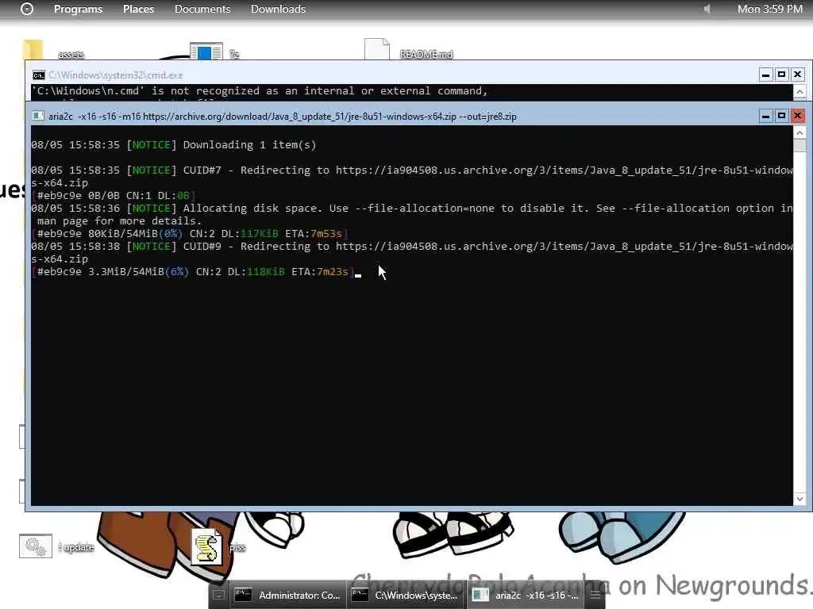This screenshot has width=813, height=609.
Task: Close the aria2c download window
Action: click(797, 116)
